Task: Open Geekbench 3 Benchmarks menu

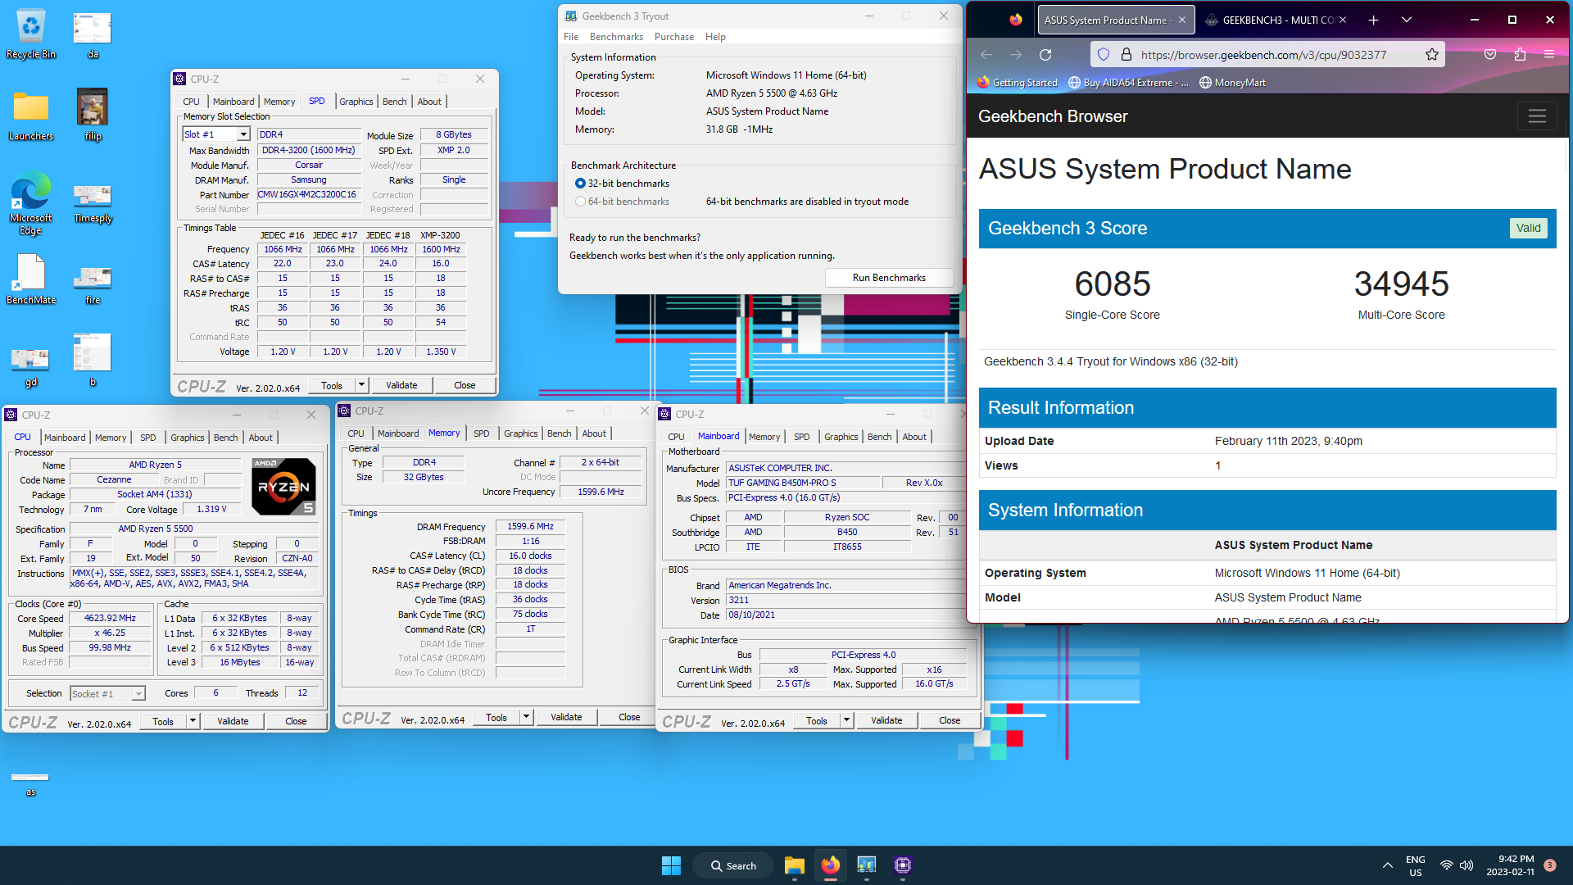Action: point(616,37)
